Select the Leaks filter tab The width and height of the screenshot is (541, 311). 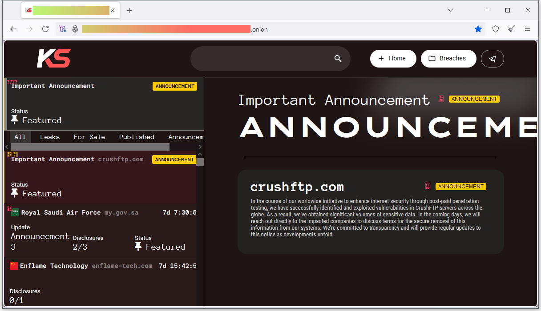(x=50, y=137)
